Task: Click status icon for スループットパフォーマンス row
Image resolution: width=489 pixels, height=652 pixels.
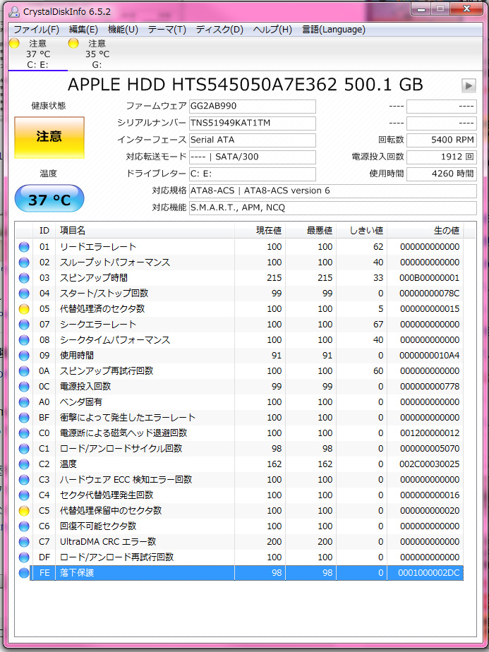Action: (24, 262)
